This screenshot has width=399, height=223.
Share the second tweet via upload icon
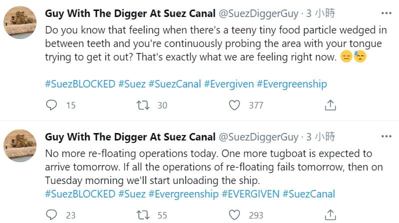(330, 215)
